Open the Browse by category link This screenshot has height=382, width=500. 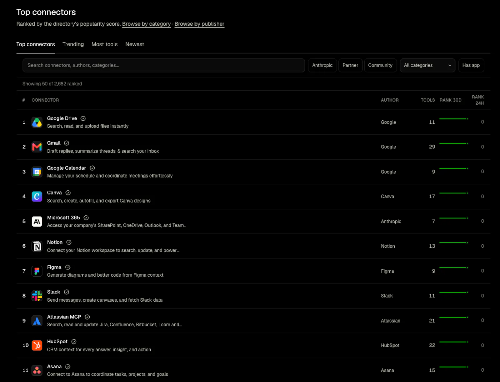coord(146,24)
